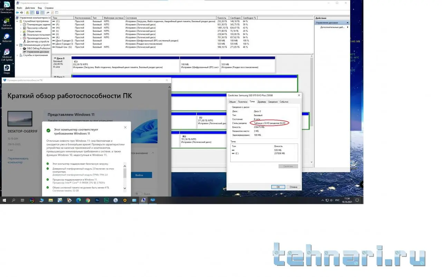The width and height of the screenshot is (442, 277).
Task: Click Отмена in SSD properties dialog
Action: click(x=294, y=187)
